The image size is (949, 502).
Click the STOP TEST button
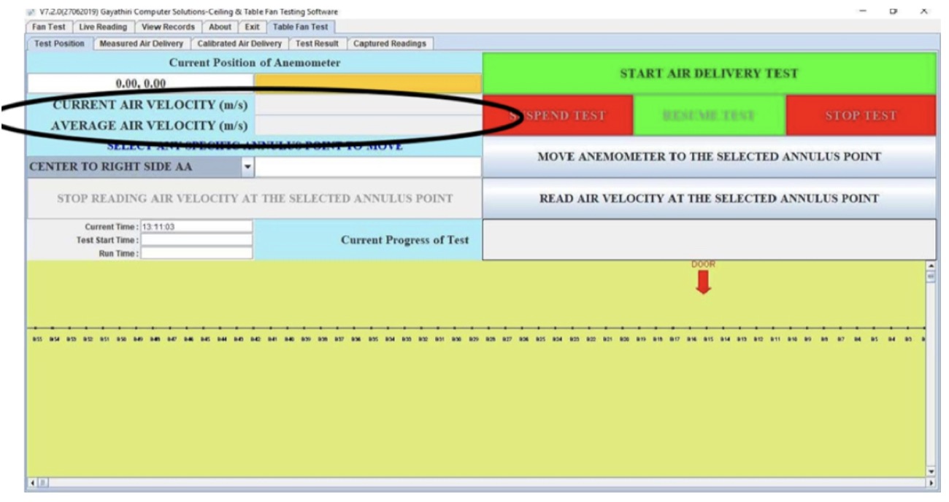point(861,115)
